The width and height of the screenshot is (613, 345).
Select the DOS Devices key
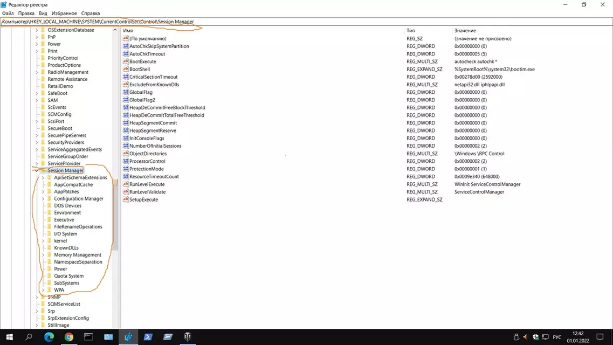(67, 205)
